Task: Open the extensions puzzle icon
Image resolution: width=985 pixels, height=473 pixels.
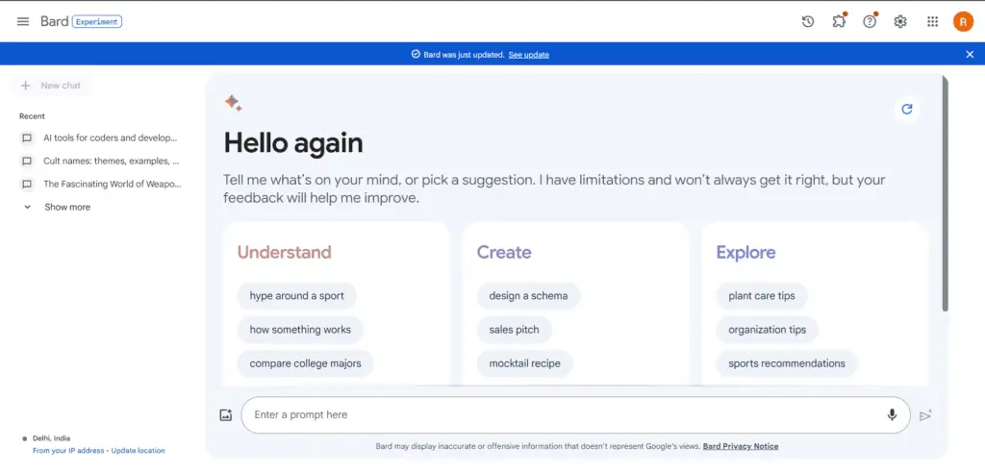Action: pos(839,21)
